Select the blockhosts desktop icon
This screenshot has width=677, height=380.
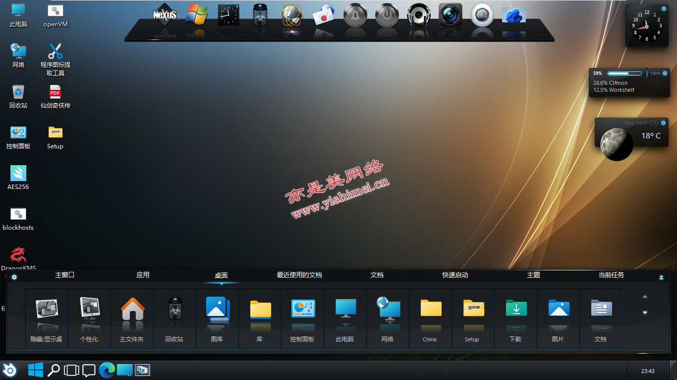tap(18, 218)
